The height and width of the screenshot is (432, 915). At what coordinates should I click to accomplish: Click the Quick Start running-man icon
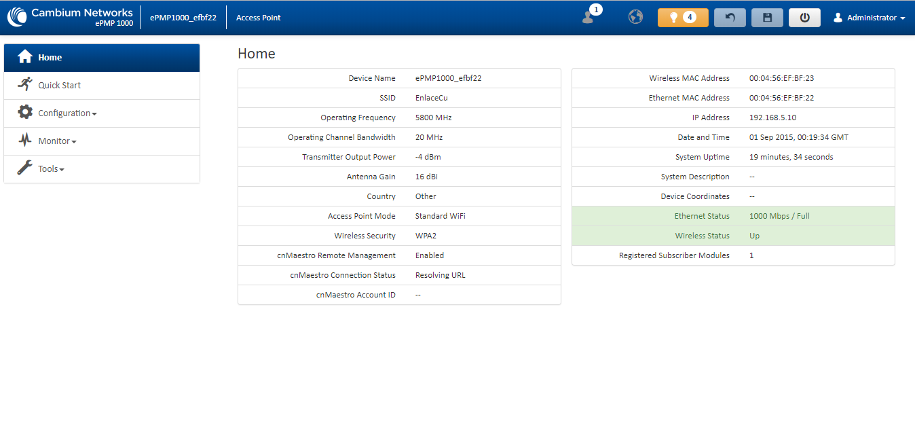coord(25,84)
